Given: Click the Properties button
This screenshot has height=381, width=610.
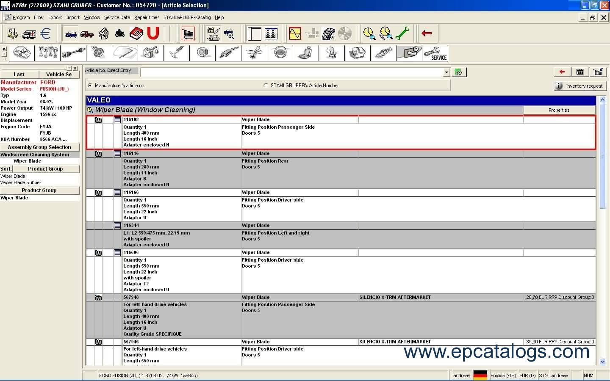Looking at the screenshot, I should [559, 110].
